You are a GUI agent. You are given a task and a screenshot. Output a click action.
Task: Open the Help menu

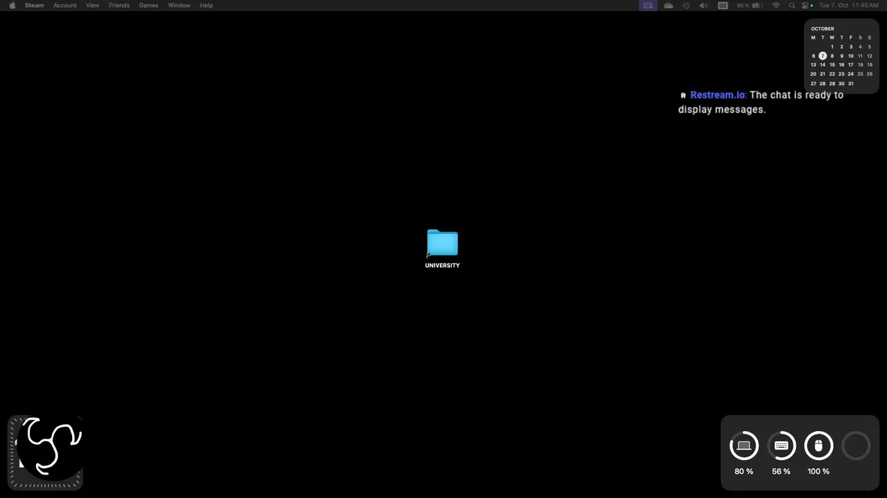click(207, 5)
